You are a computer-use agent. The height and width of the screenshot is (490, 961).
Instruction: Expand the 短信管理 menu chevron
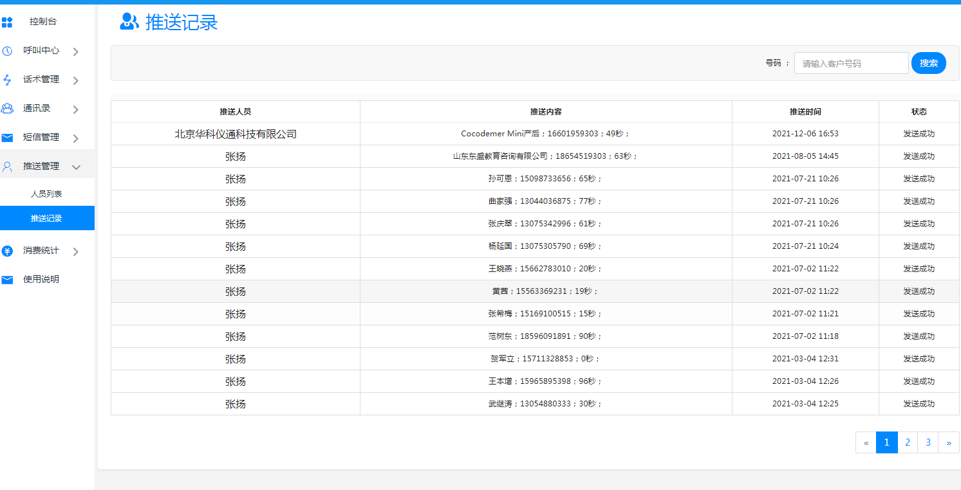pos(76,138)
